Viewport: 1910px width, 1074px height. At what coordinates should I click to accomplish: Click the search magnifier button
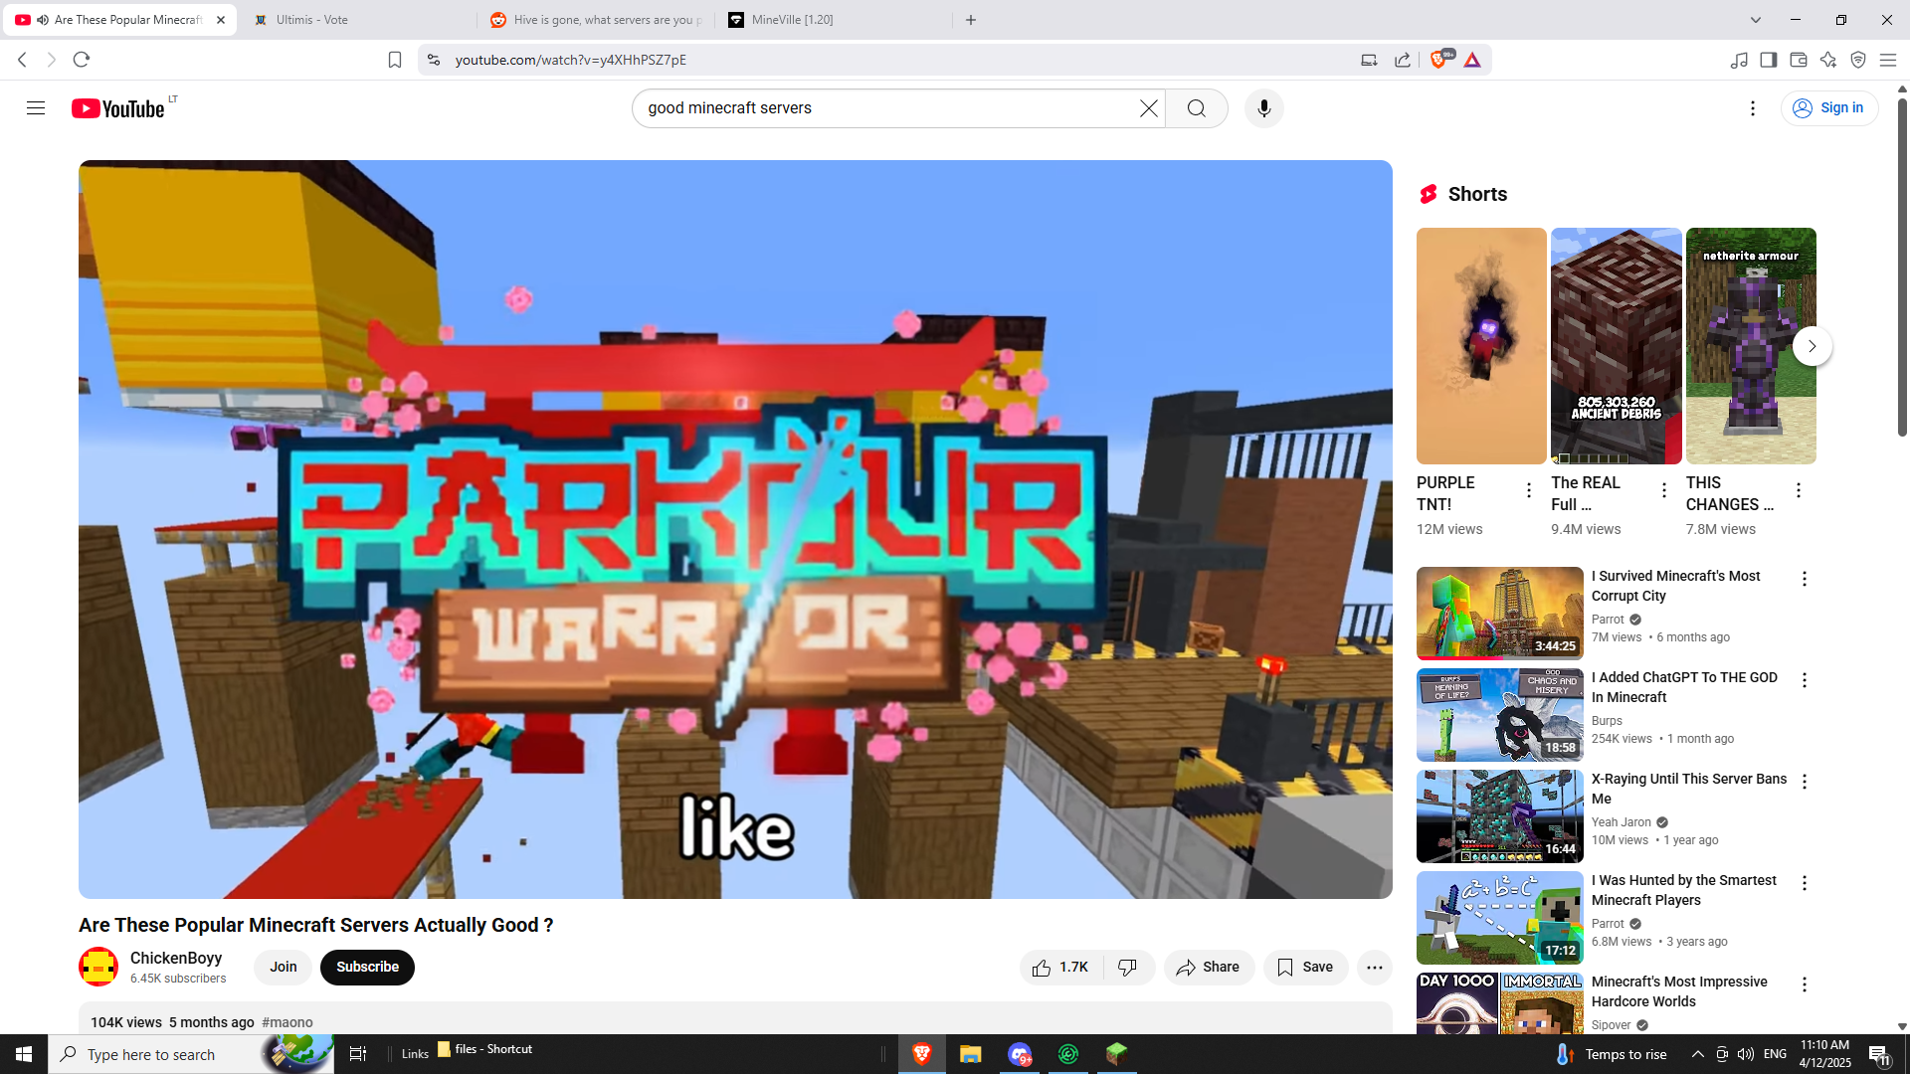pos(1196,108)
